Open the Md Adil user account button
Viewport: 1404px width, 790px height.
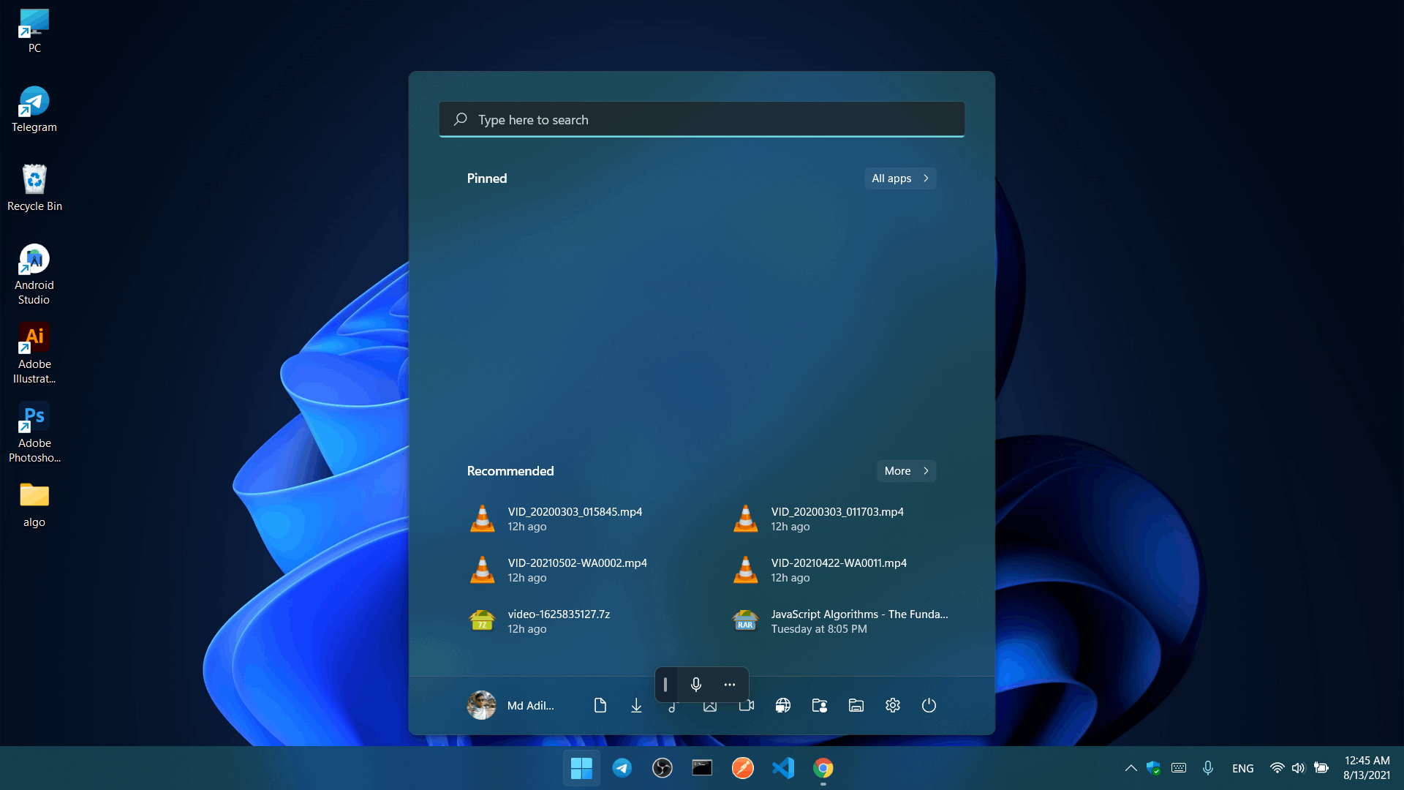(x=511, y=705)
